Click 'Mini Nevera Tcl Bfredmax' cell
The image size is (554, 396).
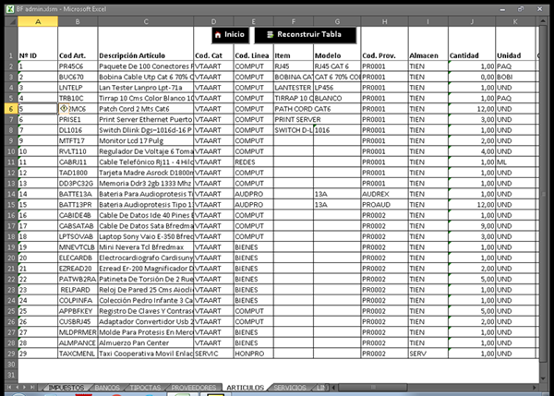coord(146,247)
